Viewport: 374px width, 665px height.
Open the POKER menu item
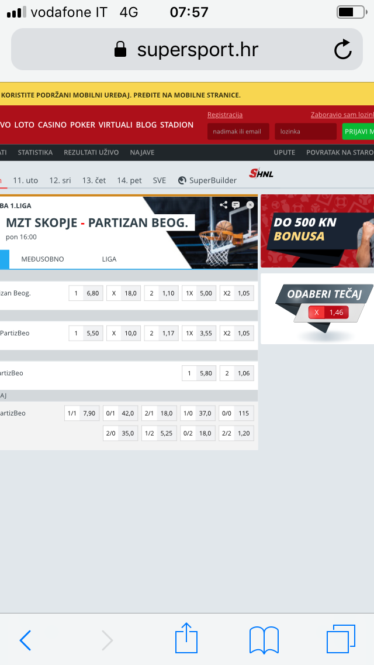(82, 125)
